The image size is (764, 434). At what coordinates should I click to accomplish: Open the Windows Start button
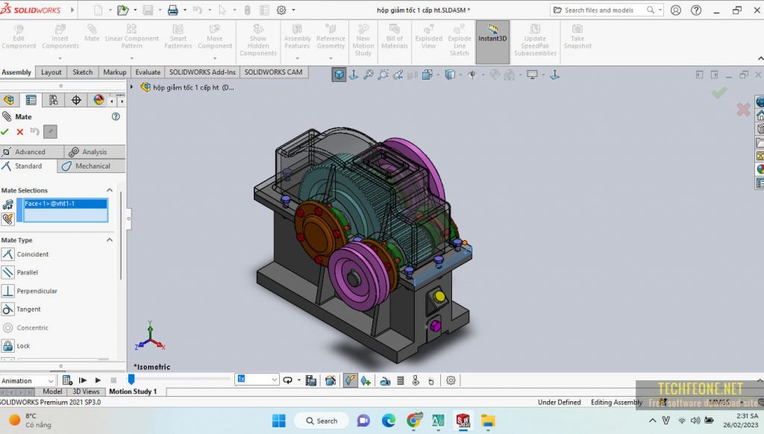coord(279,421)
